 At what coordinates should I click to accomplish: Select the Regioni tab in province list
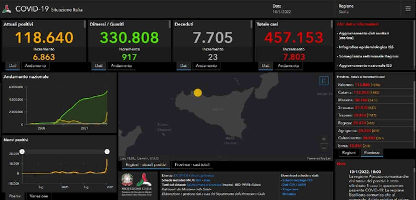tap(348, 153)
